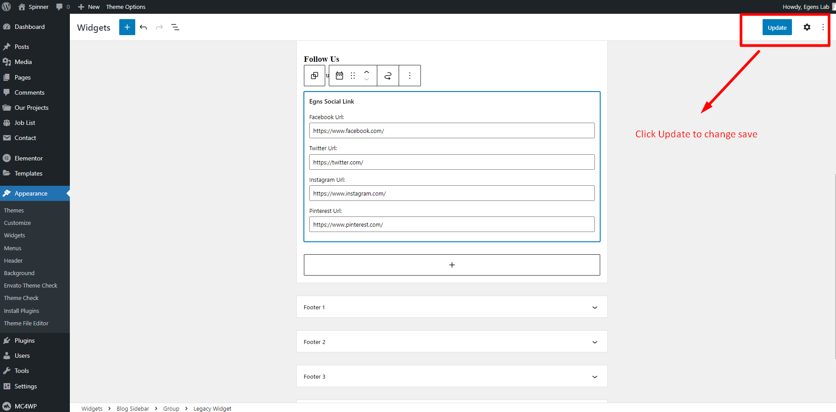Click the Facebook Url input field
Viewport: 836px width, 412px height.
452,131
